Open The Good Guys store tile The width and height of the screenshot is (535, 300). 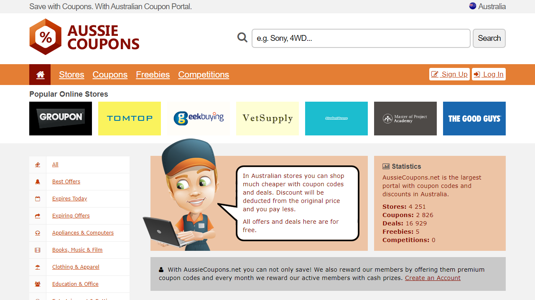474,118
